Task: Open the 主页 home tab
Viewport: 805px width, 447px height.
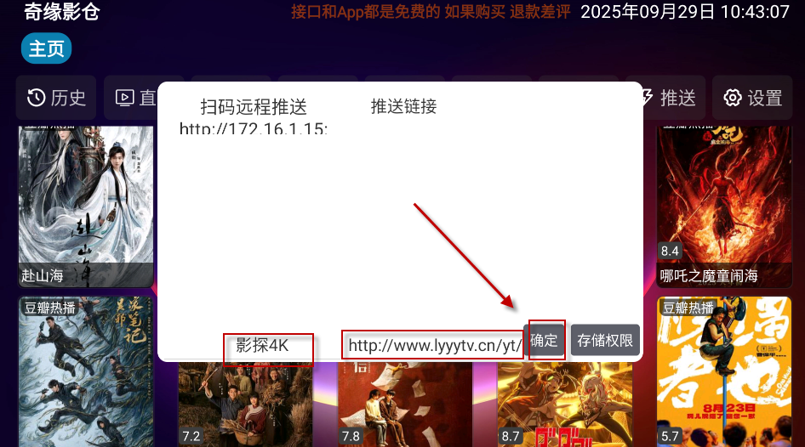Action: click(46, 48)
